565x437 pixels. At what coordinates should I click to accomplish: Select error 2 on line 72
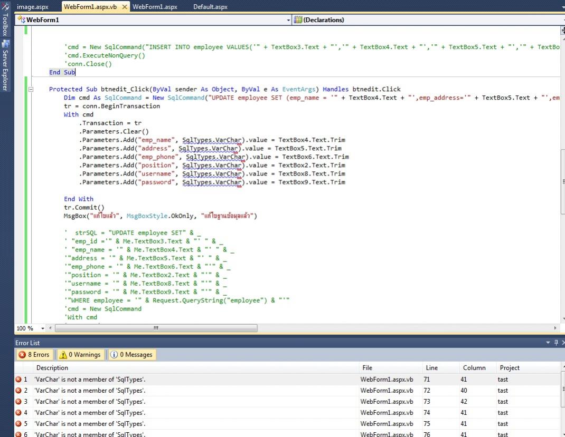click(287, 391)
